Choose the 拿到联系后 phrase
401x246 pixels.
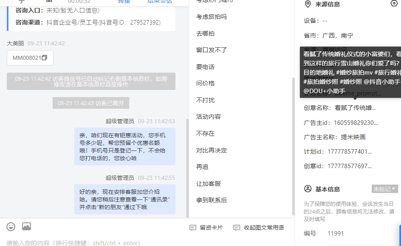tap(212, 200)
